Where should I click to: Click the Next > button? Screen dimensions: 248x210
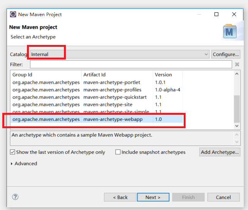[153, 197]
